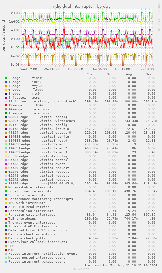Click the Munin 2.0.57 footer text
Screen dimensions: 162x273
point(81,269)
